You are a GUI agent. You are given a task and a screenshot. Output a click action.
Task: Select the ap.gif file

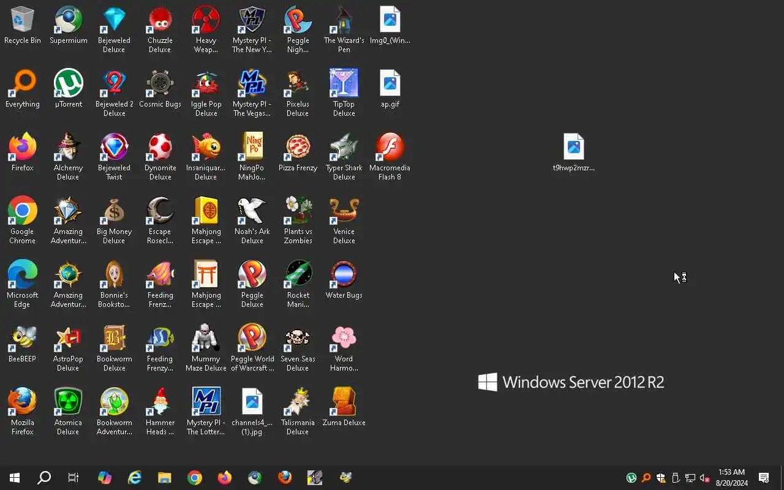390,89
